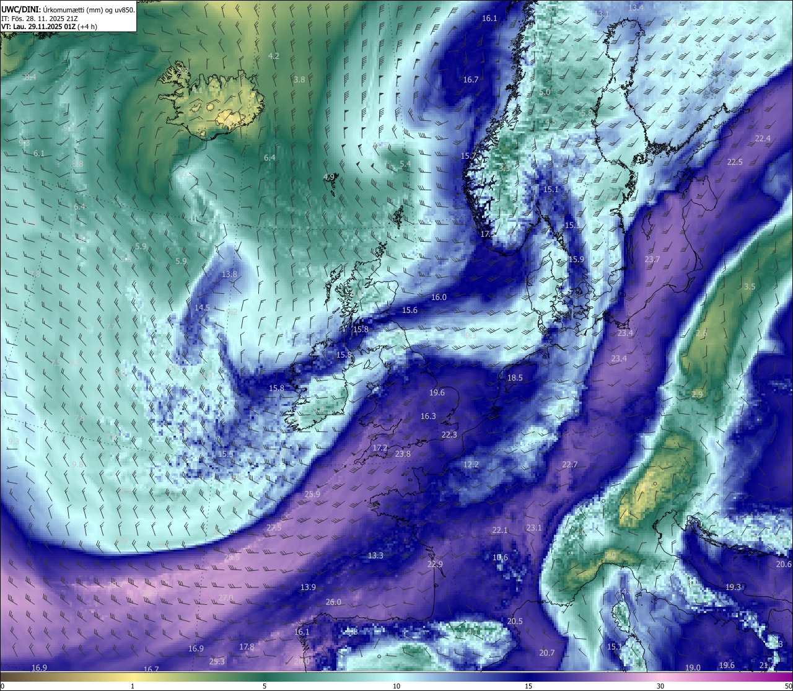Click the 17.8 value label
Image resolution: width=793 pixels, height=691 pixels.
tap(247, 646)
